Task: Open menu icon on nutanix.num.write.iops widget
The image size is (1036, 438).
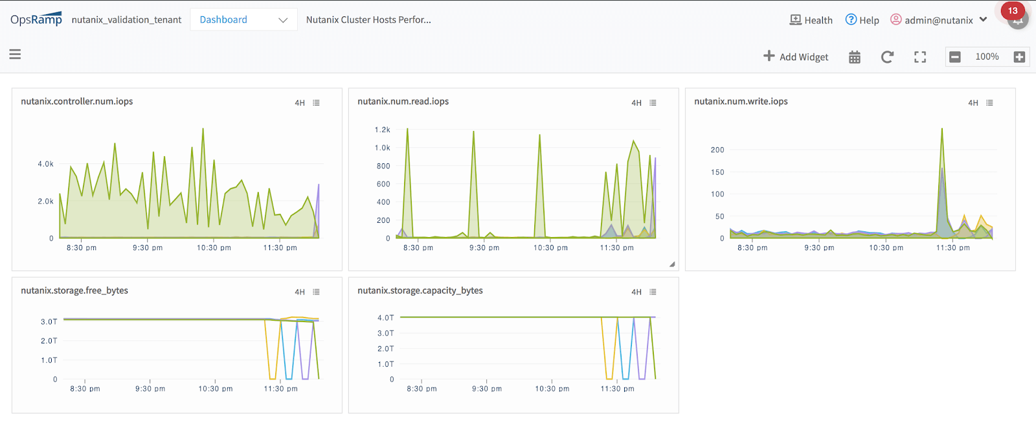Action: point(990,103)
